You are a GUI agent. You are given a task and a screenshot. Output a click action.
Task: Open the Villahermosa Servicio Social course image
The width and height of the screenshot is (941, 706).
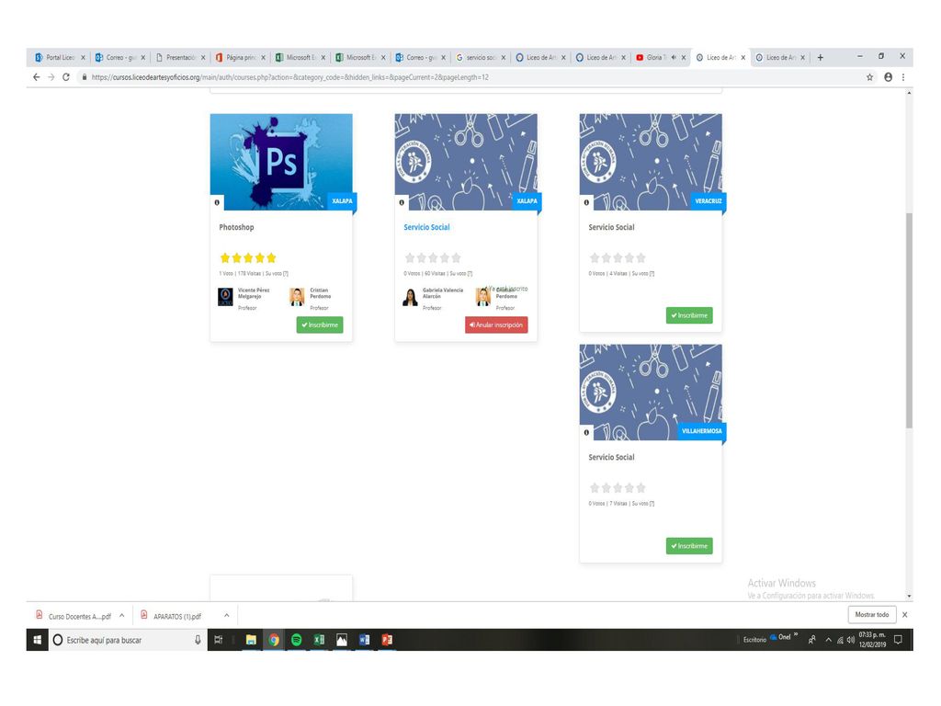click(651, 392)
